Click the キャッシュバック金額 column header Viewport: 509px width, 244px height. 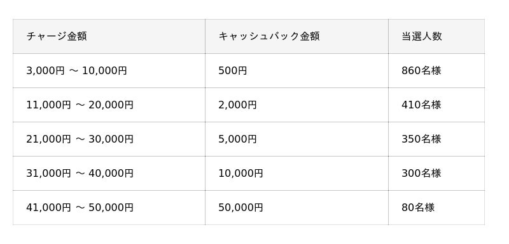coord(296,36)
